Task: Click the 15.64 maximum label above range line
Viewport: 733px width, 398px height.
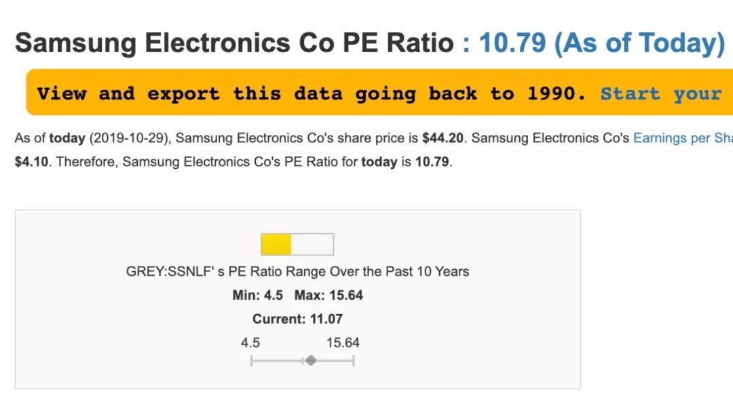Action: click(x=343, y=343)
